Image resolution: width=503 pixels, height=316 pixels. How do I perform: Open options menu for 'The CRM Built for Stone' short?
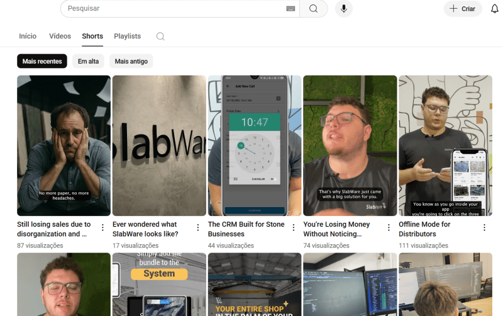tap(294, 228)
